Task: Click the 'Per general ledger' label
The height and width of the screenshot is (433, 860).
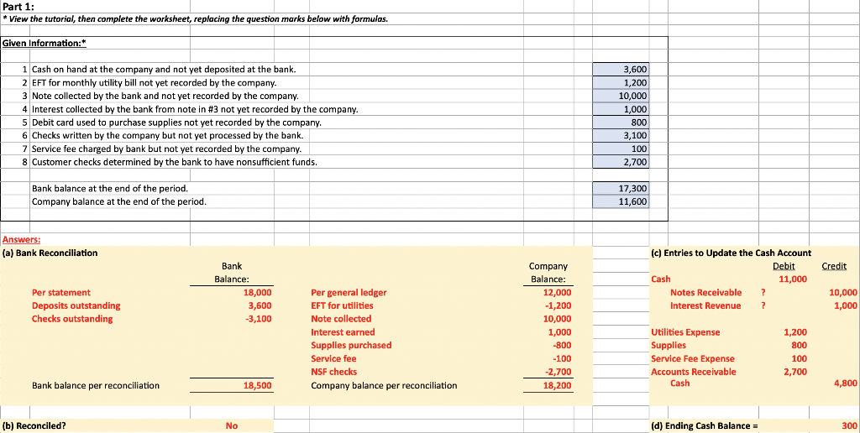Action: tap(349, 292)
